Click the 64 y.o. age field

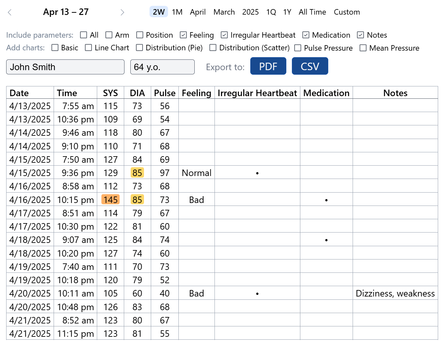(x=162, y=67)
